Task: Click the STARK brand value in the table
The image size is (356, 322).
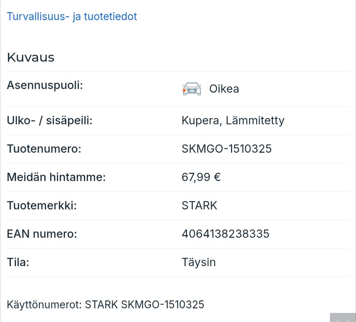Action: (200, 206)
